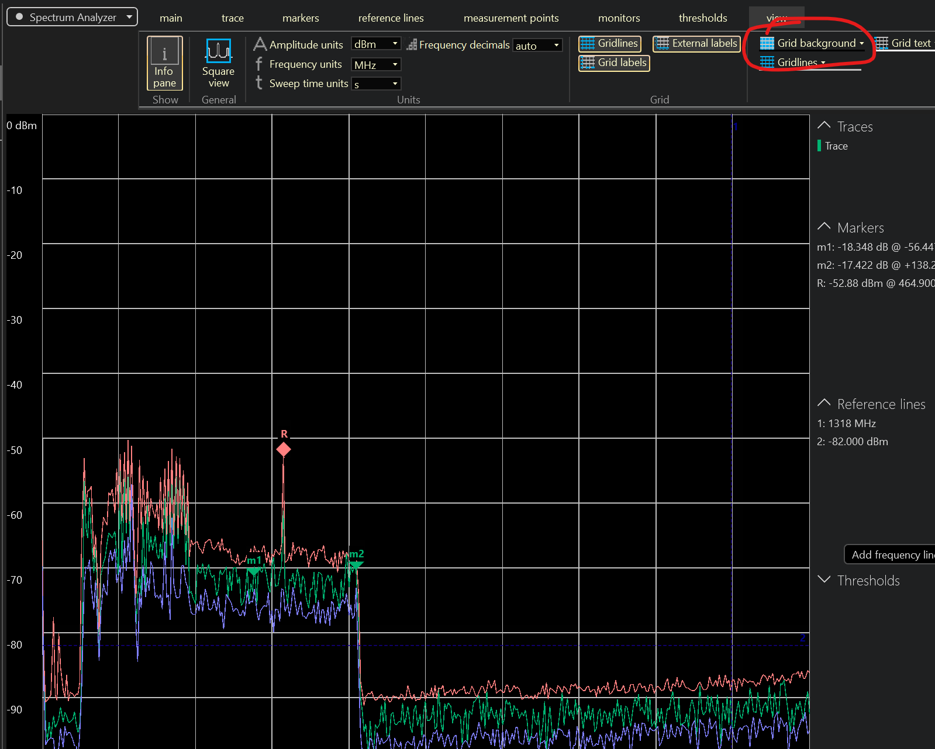Viewport: 935px width, 749px height.
Task: Expand the Thresholds section
Action: 824,580
